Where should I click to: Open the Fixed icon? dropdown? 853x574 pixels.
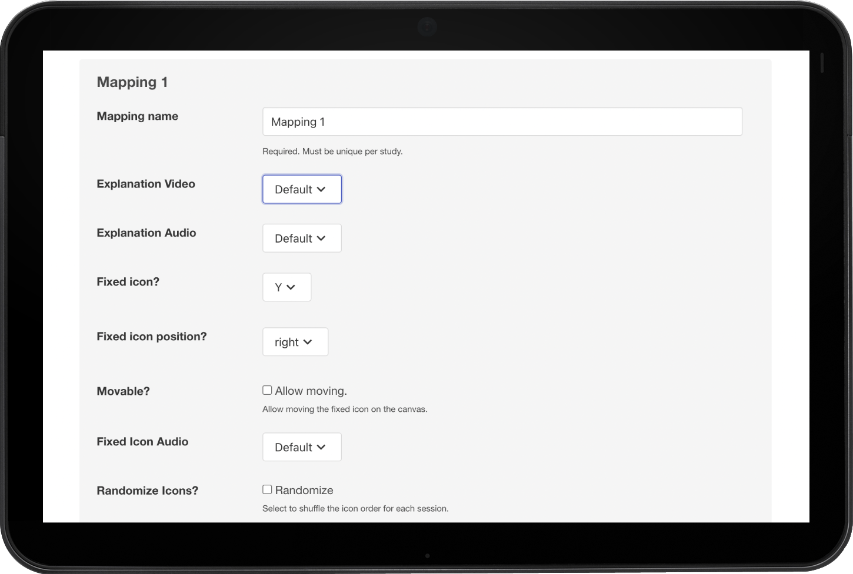[x=286, y=287]
